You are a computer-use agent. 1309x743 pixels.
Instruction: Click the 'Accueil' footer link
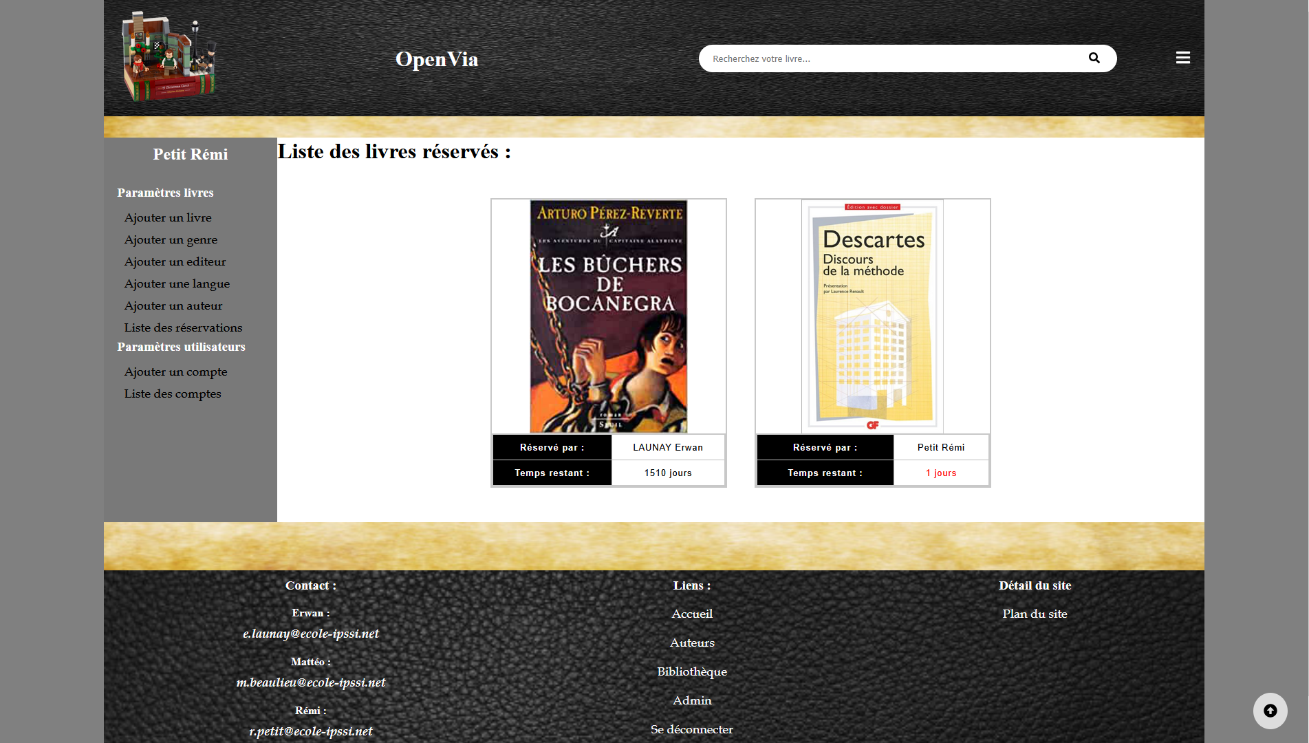pyautogui.click(x=692, y=614)
